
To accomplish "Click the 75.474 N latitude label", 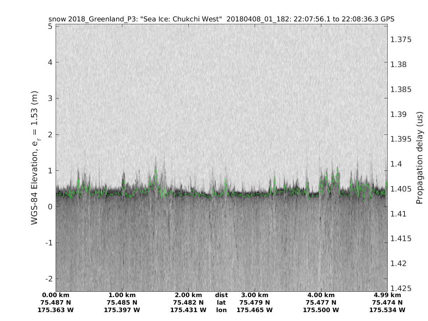I will (387, 302).
